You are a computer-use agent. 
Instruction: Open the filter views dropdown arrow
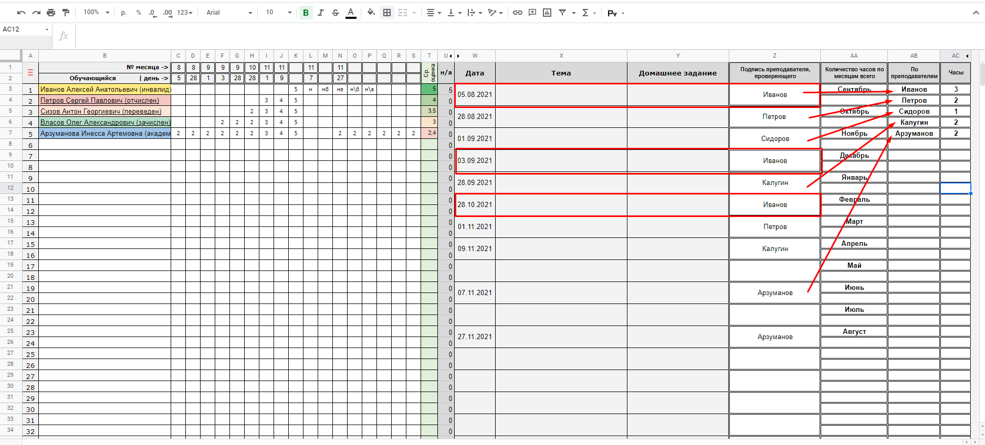(573, 13)
